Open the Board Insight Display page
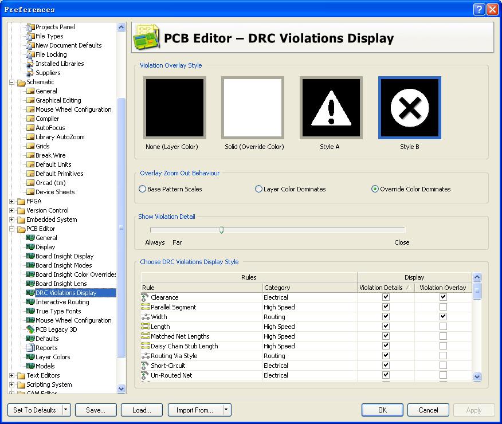Viewport: 502px width, 424px height. pos(65,256)
